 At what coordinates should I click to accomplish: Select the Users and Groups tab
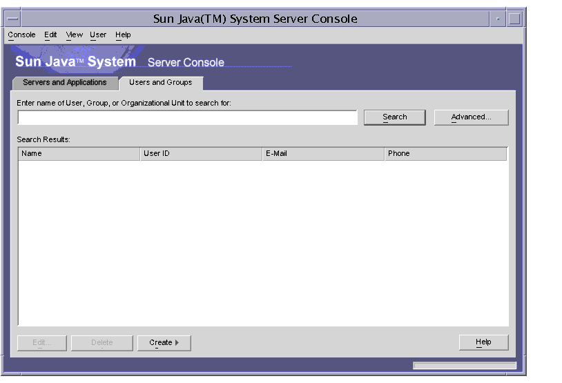[161, 82]
